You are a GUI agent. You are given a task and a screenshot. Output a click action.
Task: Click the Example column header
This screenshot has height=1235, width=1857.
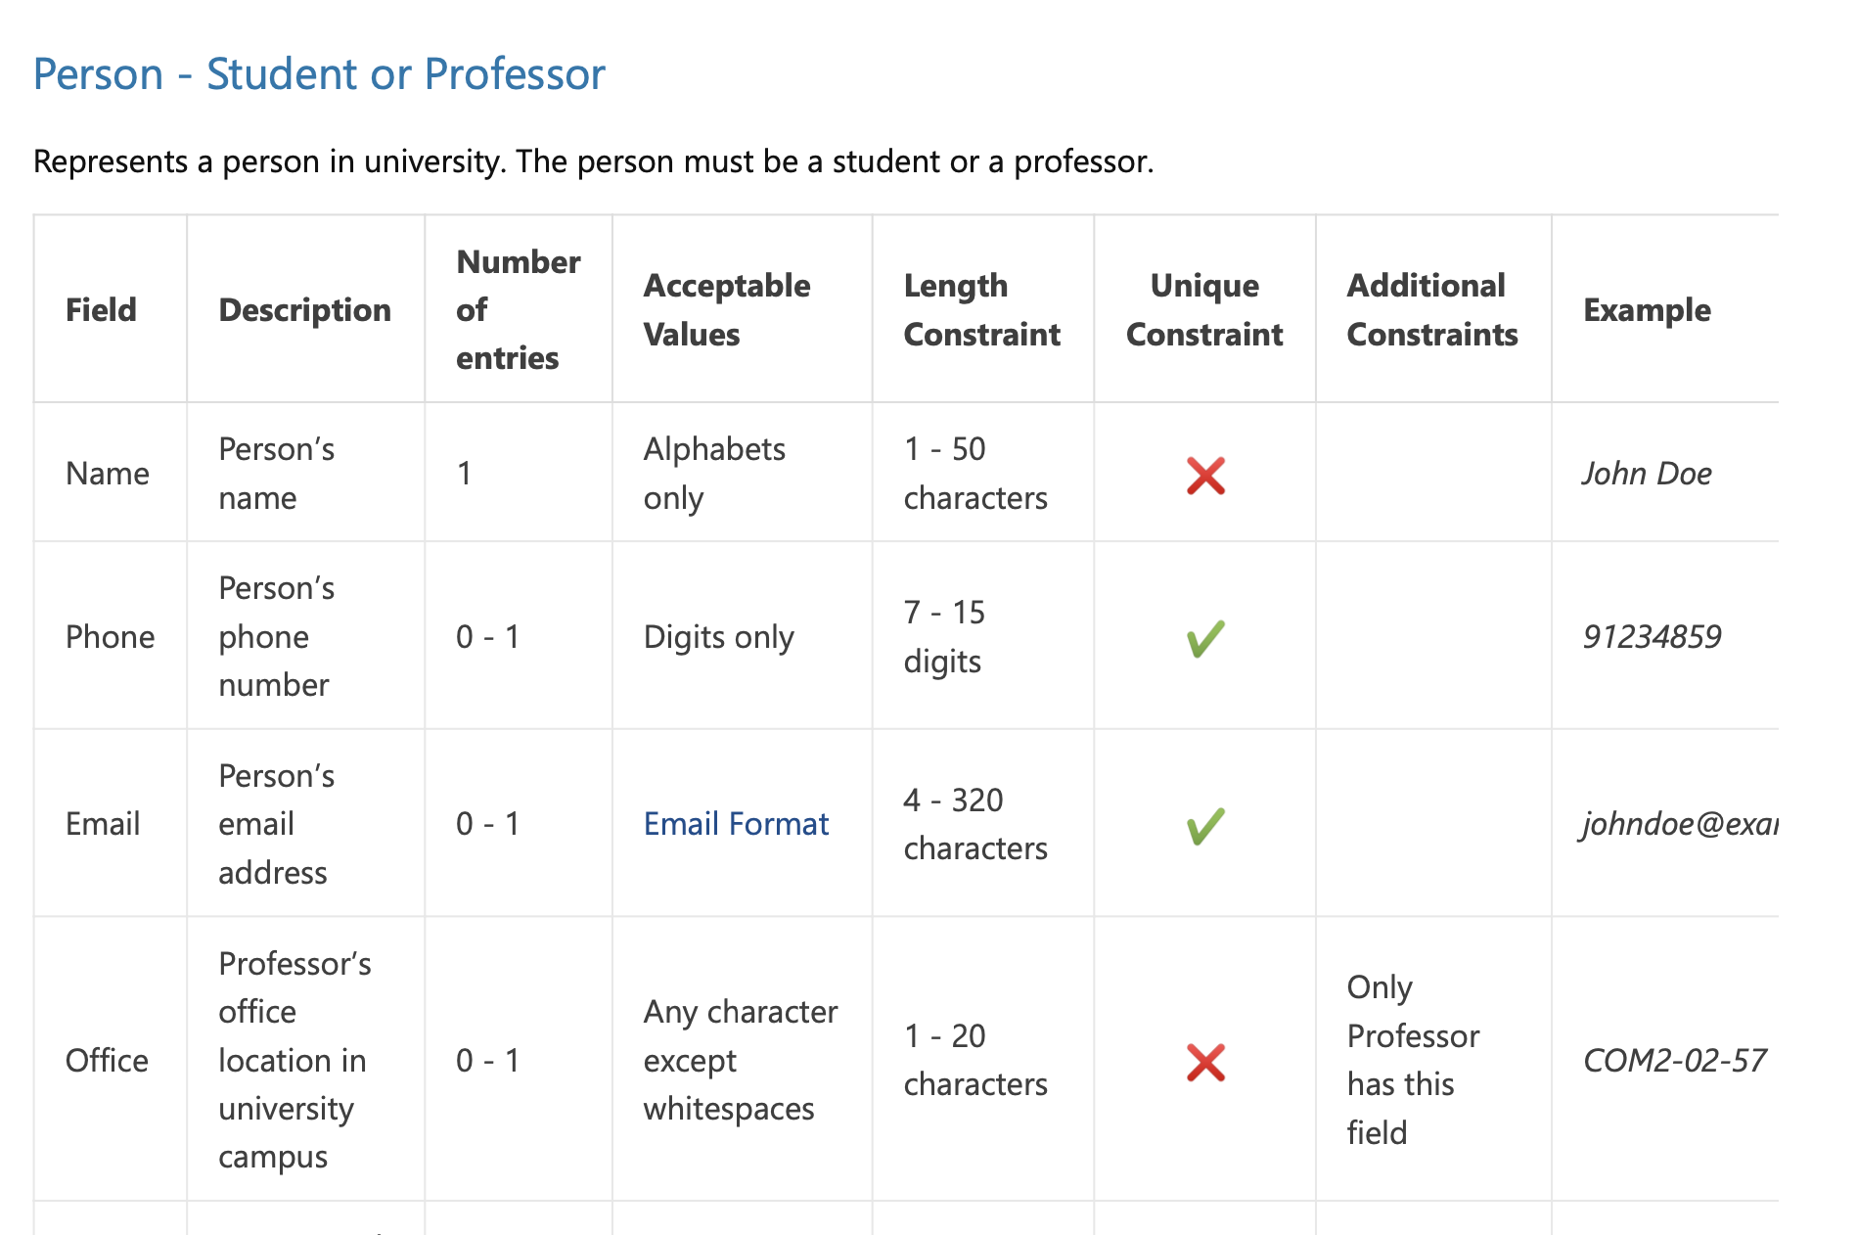tap(1648, 310)
